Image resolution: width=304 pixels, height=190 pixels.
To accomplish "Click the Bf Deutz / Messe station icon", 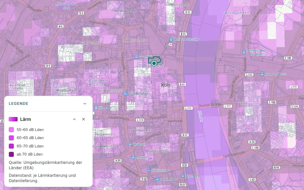I will point(262,74).
